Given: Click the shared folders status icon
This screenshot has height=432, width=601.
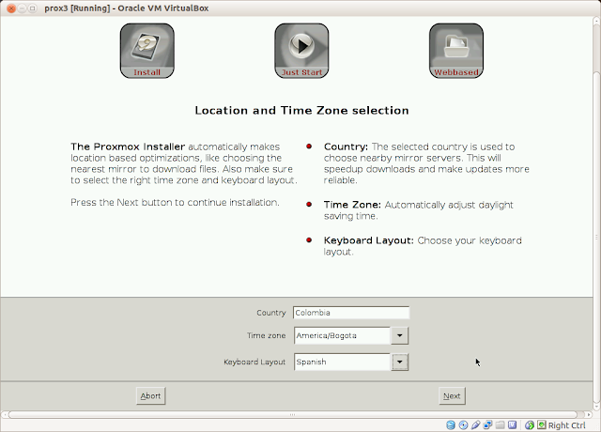Looking at the screenshot, I should 500,425.
